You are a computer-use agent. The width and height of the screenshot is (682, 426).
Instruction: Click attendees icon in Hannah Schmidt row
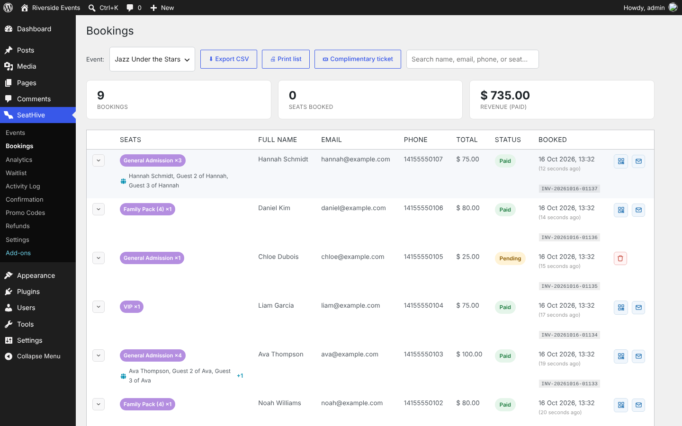coord(123,181)
